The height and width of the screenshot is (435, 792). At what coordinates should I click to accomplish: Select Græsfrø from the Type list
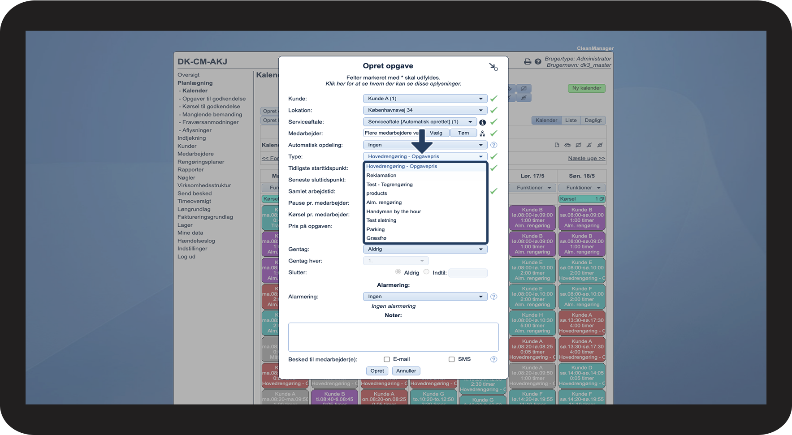425,238
